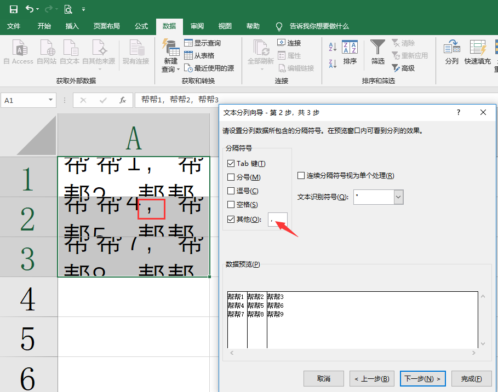The width and height of the screenshot is (498, 392).
Task: Check 连续分隔符号视为单个处理(R)
Action: pos(301,176)
